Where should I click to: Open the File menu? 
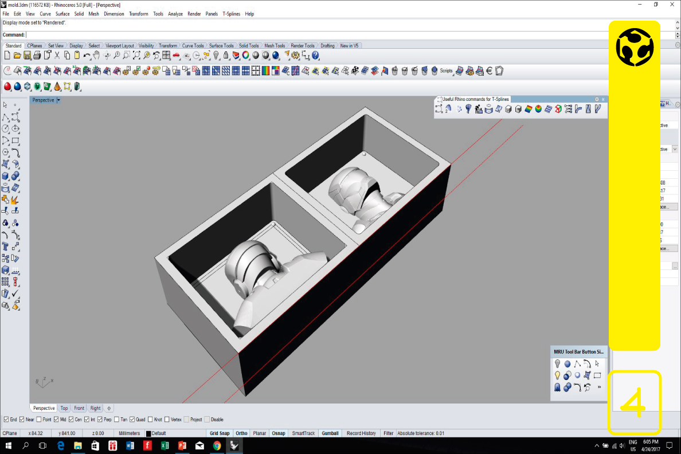tap(6, 14)
